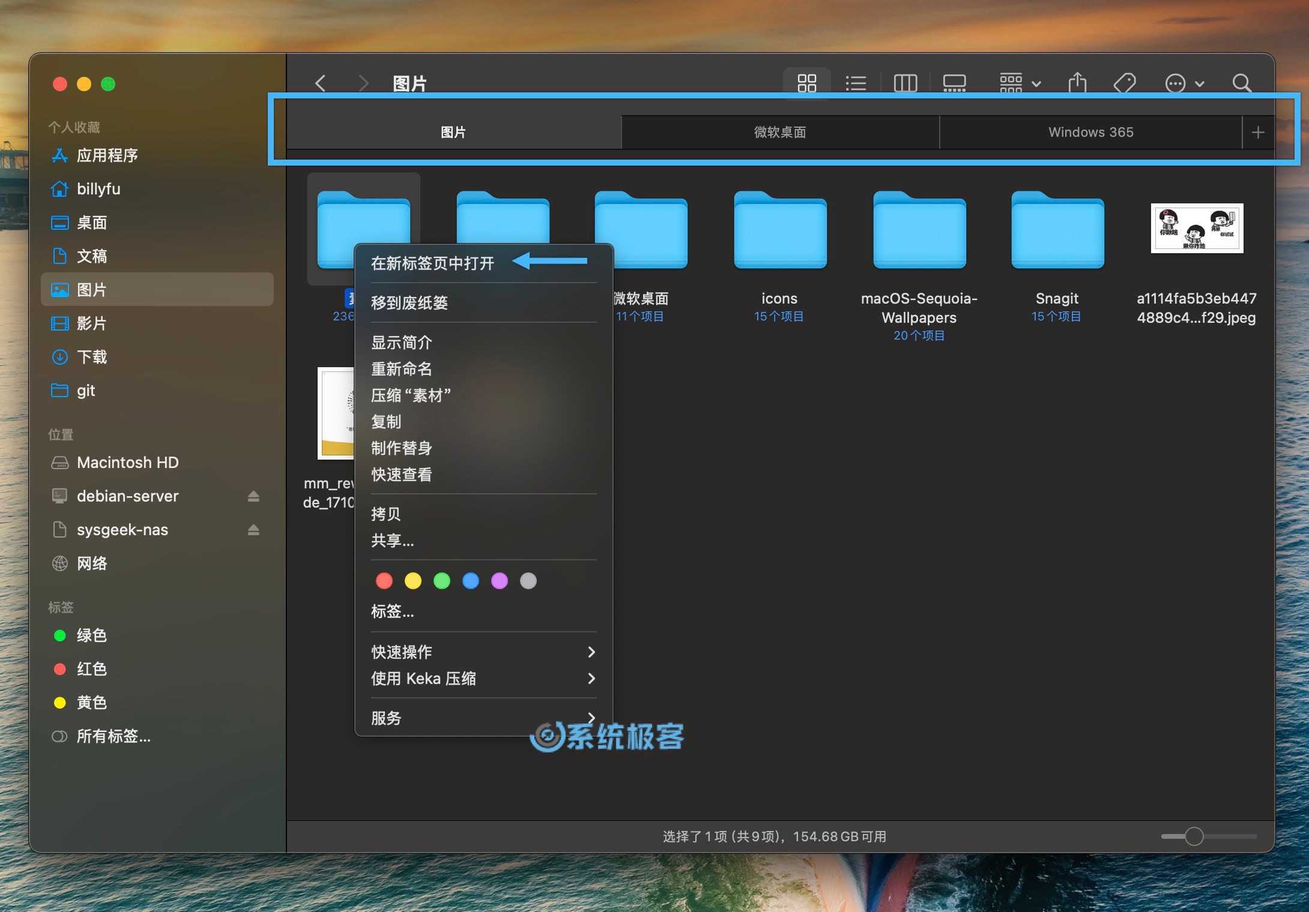1309x912 pixels.
Task: Switch to column view
Action: [905, 83]
